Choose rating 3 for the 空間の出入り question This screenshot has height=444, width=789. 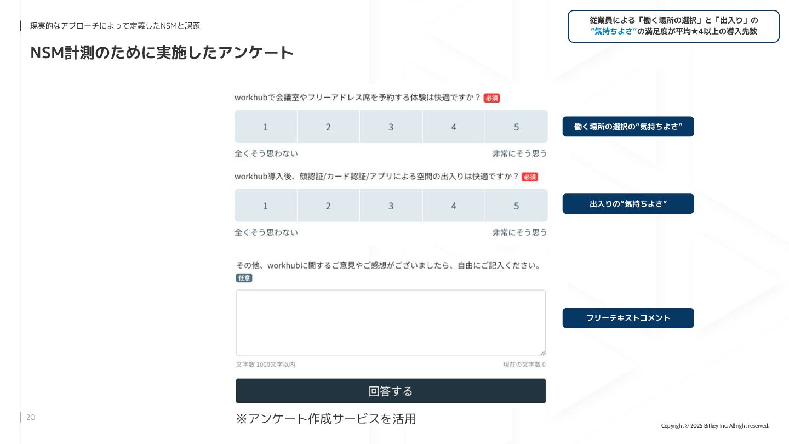point(391,206)
